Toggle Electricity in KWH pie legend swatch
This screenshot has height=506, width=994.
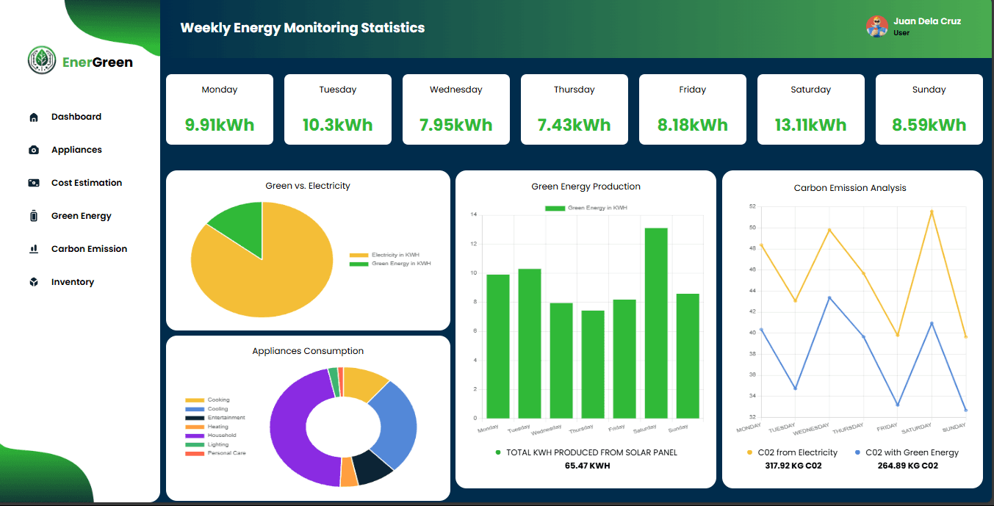pos(359,255)
